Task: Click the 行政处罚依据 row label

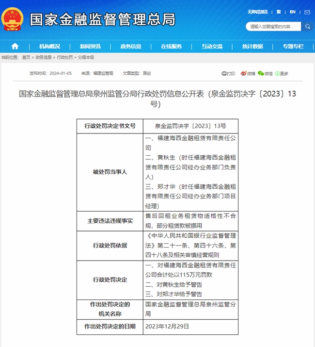Action: (x=110, y=246)
